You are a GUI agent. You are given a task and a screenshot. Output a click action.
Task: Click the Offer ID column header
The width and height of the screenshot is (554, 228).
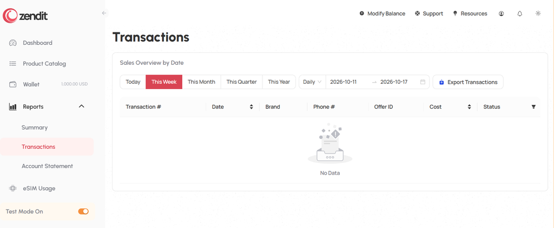[384, 107]
